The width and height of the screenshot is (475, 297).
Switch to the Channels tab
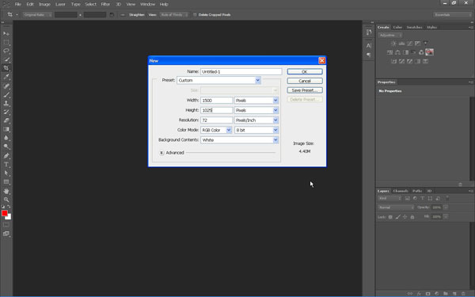click(x=401, y=191)
